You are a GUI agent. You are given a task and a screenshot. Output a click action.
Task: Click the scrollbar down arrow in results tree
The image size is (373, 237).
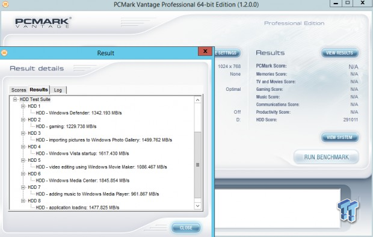[x=197, y=206]
